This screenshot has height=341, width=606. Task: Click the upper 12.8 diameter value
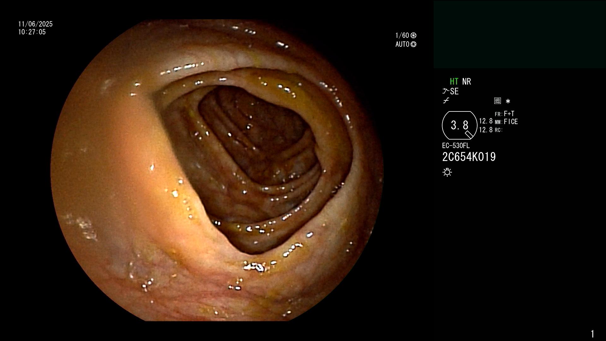point(486,121)
